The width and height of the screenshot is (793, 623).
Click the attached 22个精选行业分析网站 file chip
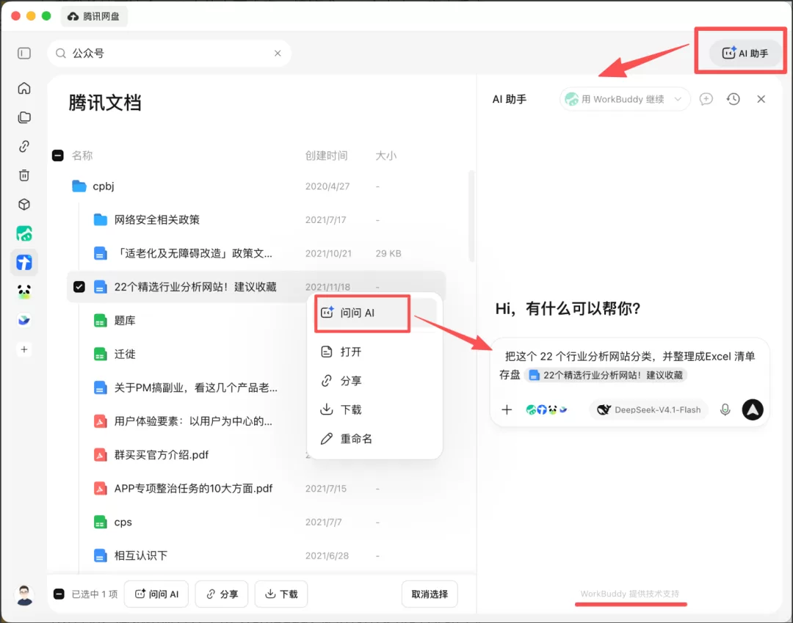coord(605,375)
